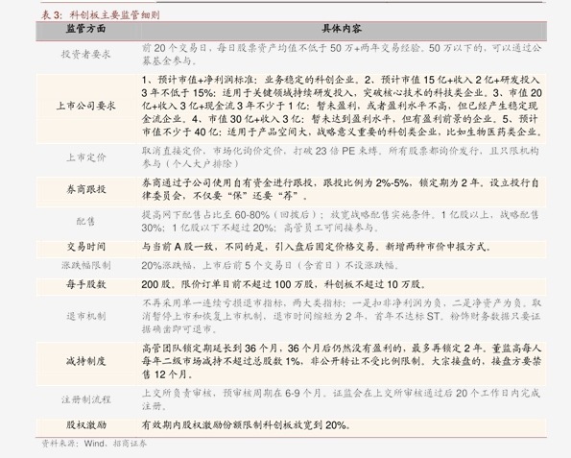This screenshot has height=458, width=571.
Task: Click the 交易时间 row label
Action: (x=86, y=247)
